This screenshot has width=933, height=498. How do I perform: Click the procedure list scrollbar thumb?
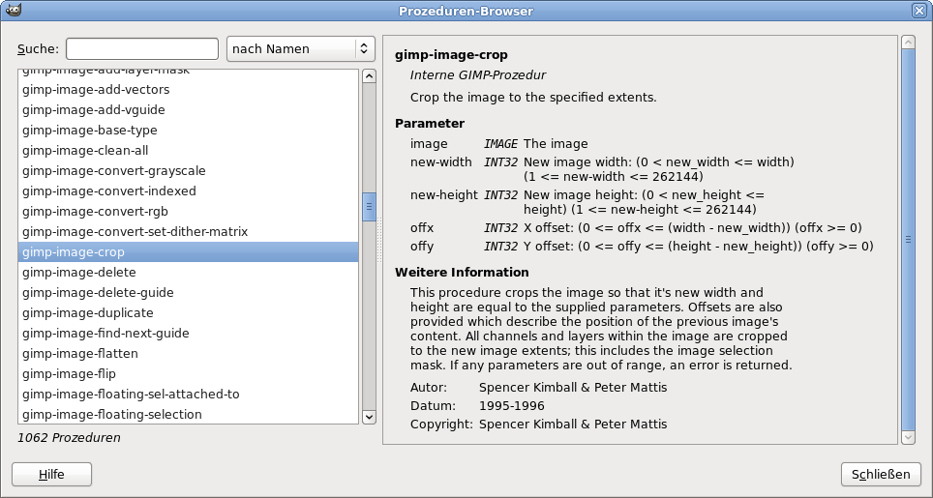pyautogui.click(x=369, y=207)
